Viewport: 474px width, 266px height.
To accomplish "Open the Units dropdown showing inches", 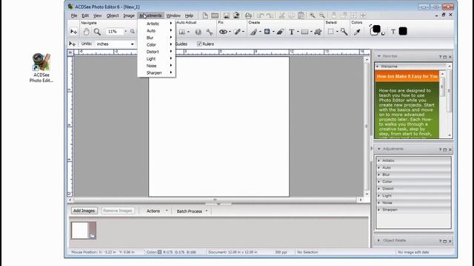I will tap(116, 44).
